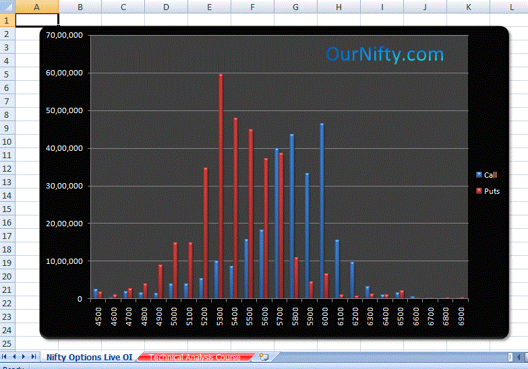Select column J header
Screen dimensions: 528x369
425,7
